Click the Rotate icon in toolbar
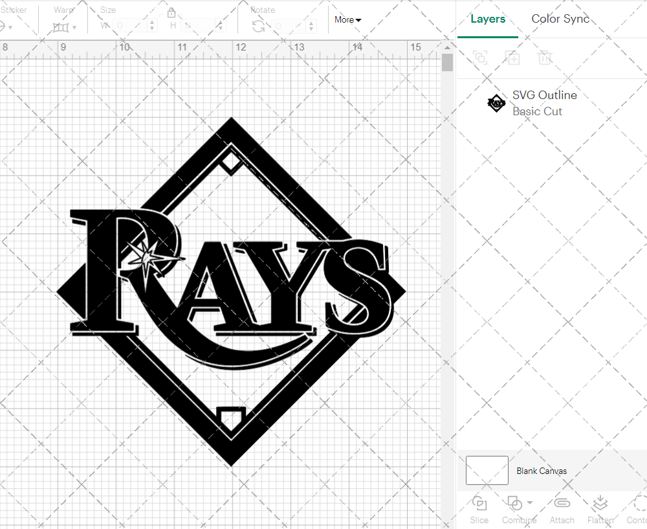This screenshot has width=647, height=529. [258, 26]
